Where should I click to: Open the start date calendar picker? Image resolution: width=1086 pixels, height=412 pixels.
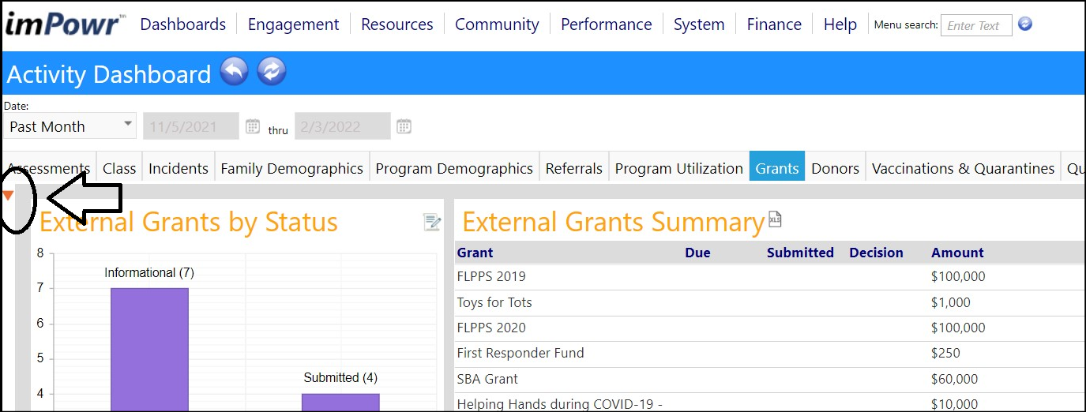click(x=253, y=126)
